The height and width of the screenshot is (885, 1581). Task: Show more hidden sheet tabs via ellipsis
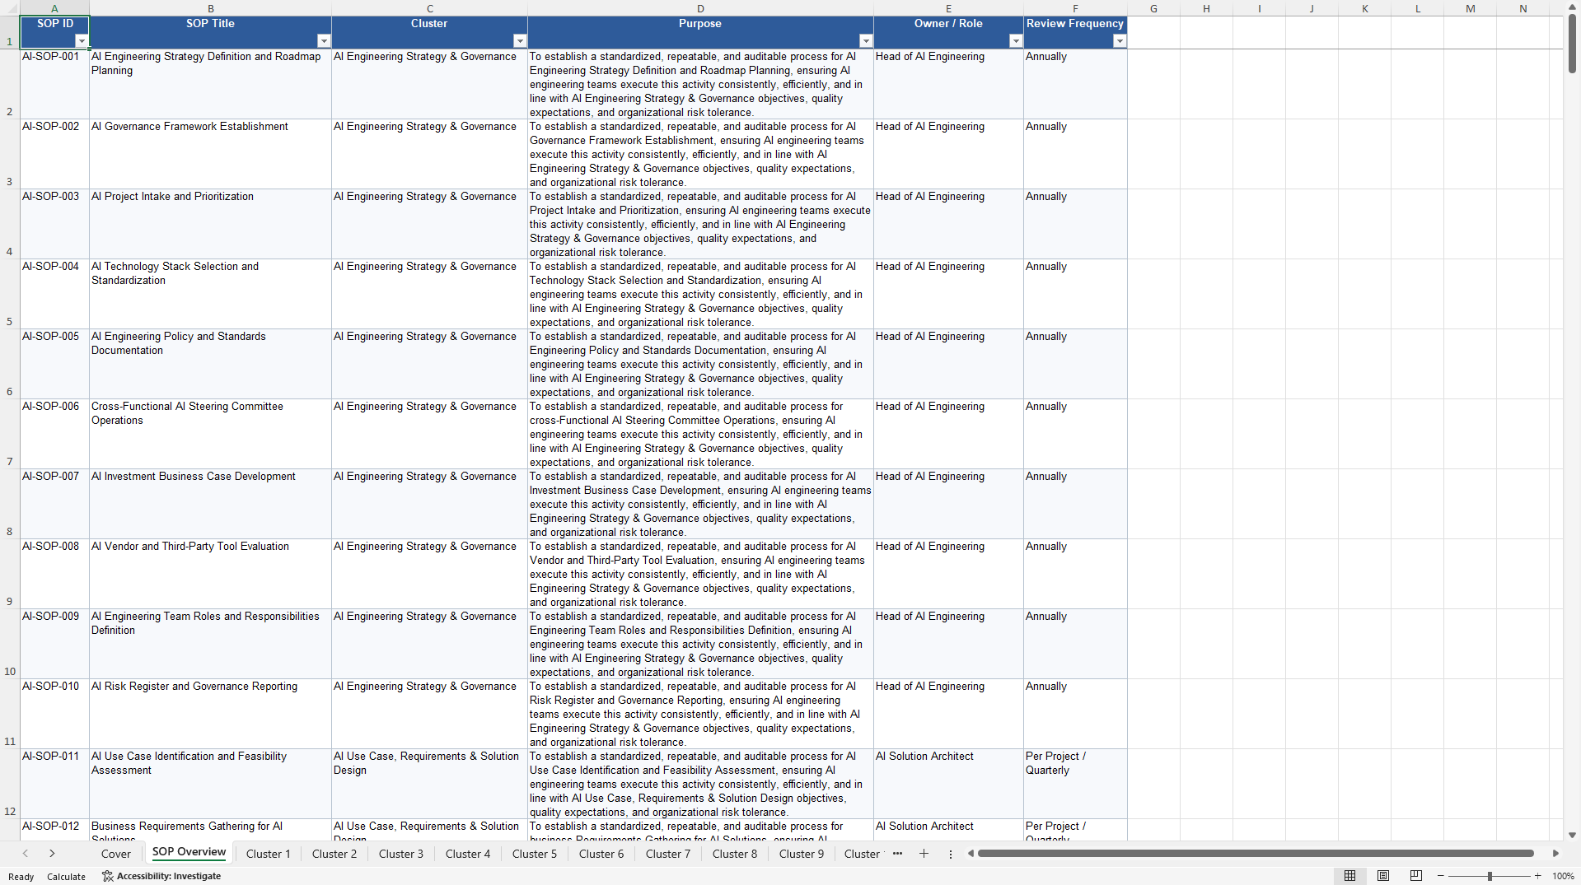(x=897, y=854)
